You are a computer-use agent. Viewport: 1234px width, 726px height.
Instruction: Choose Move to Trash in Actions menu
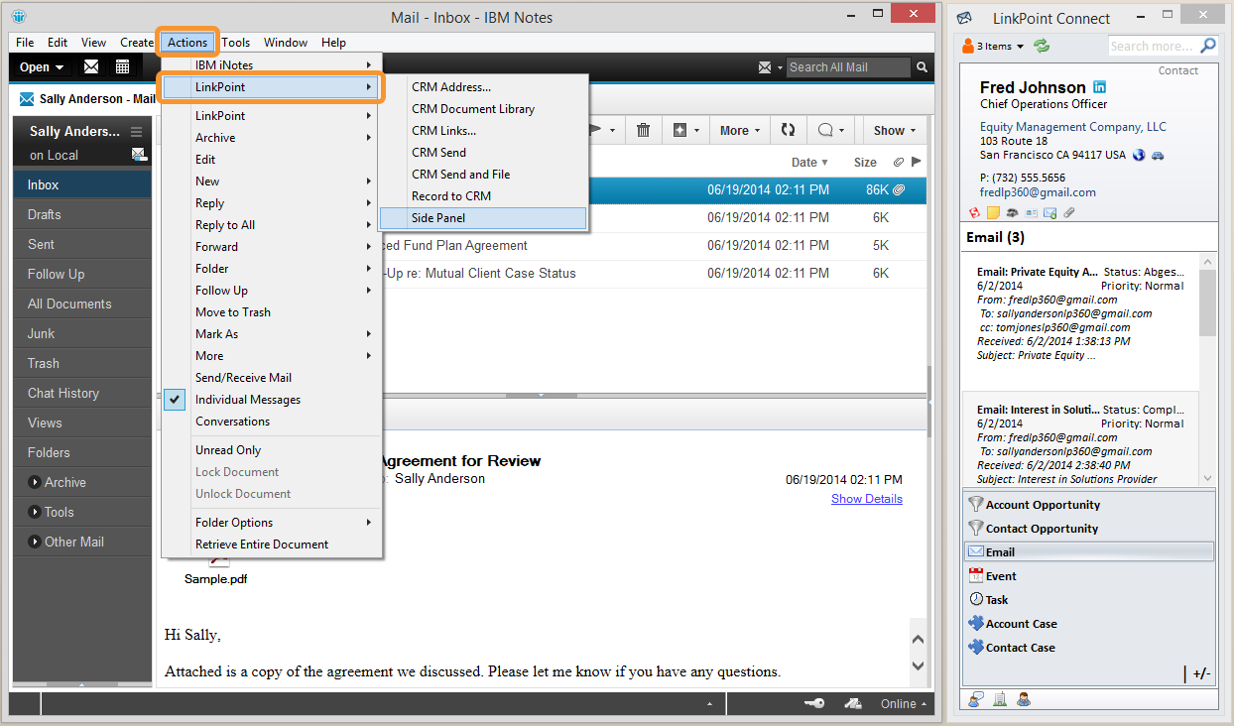(x=272, y=312)
